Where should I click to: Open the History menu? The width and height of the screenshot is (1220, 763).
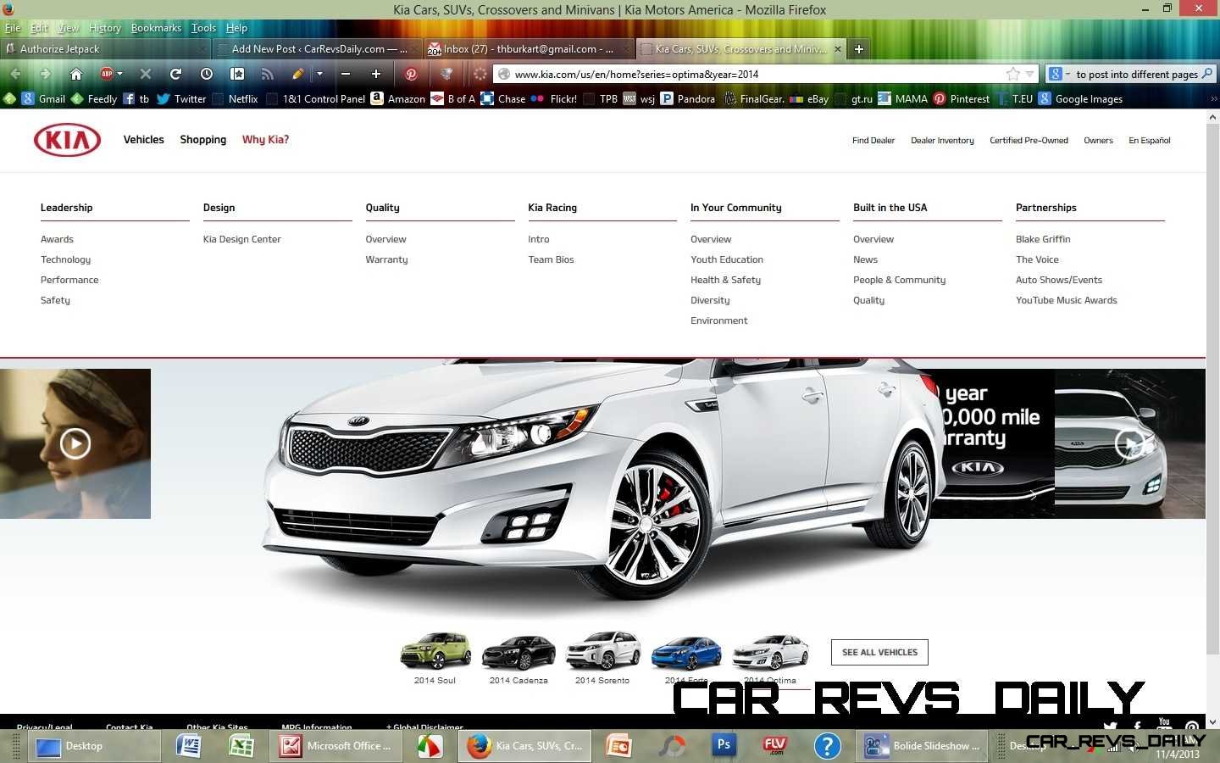tap(105, 28)
